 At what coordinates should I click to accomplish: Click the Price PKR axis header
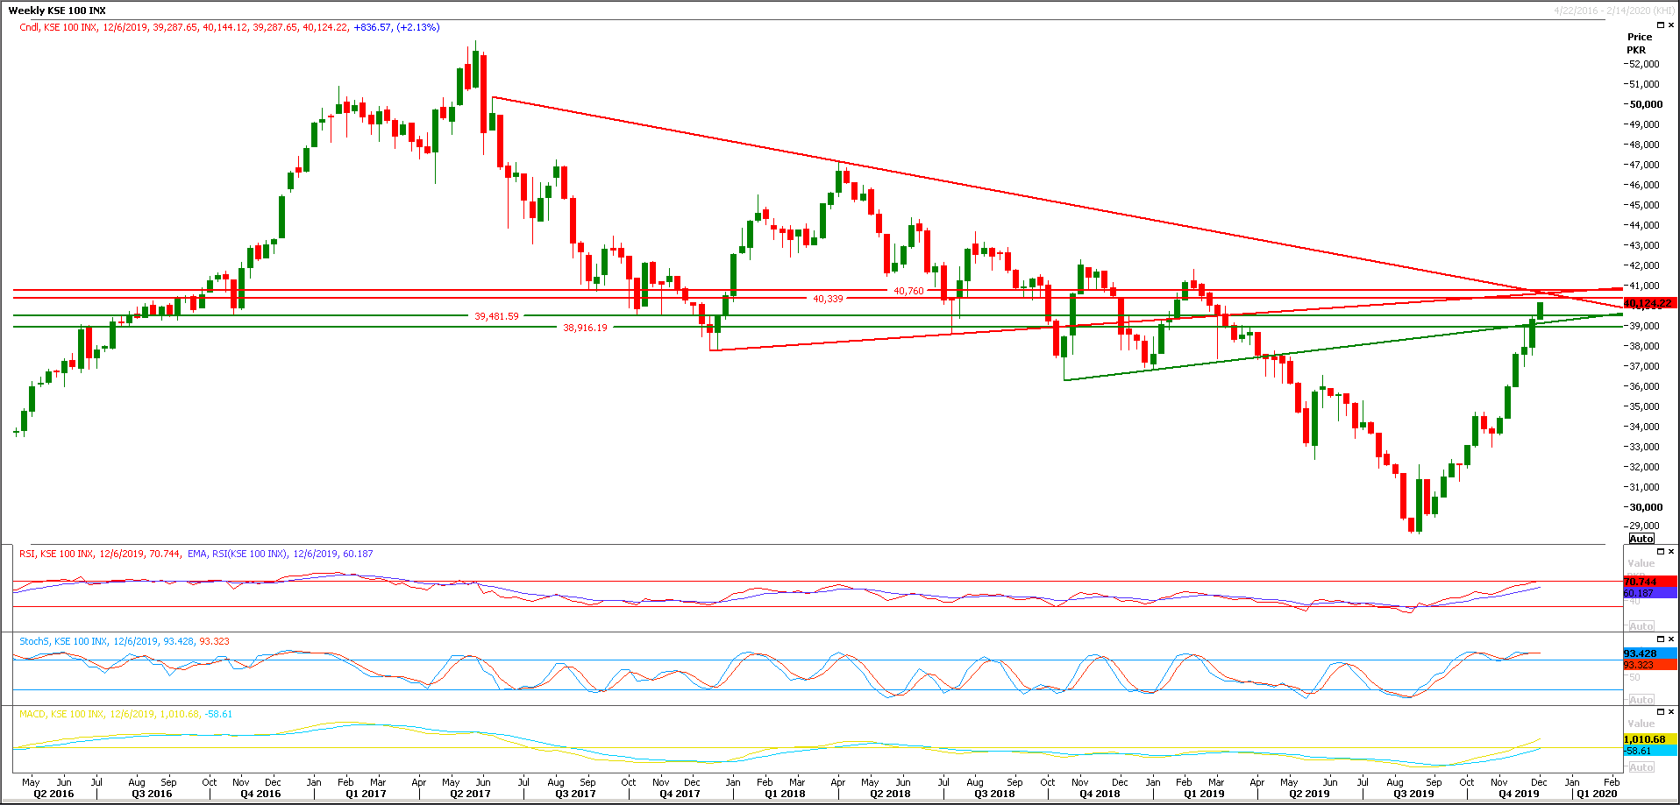[x=1639, y=43]
